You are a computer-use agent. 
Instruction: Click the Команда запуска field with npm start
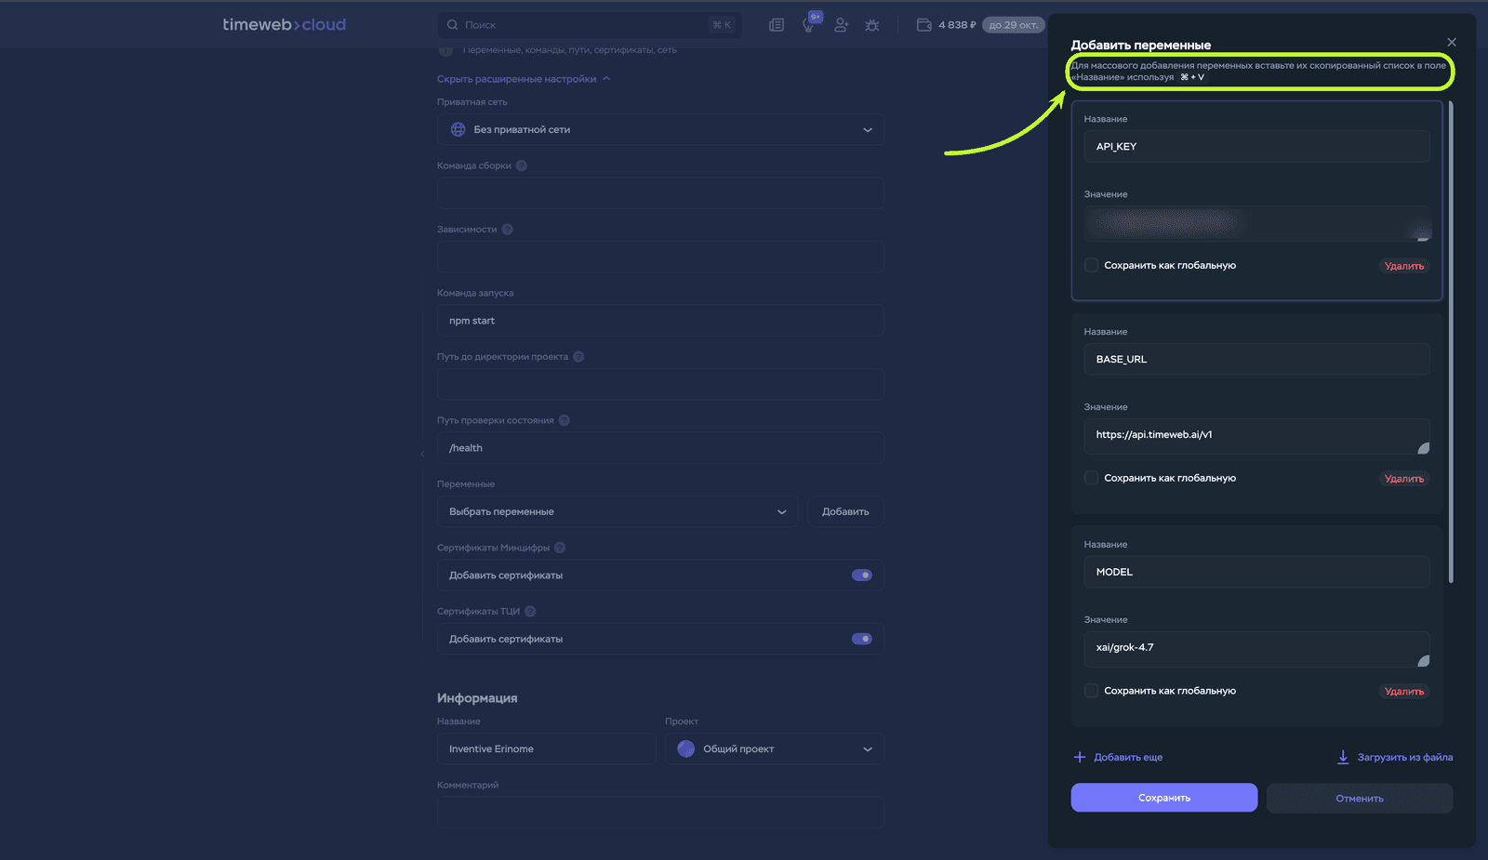pyautogui.click(x=660, y=321)
